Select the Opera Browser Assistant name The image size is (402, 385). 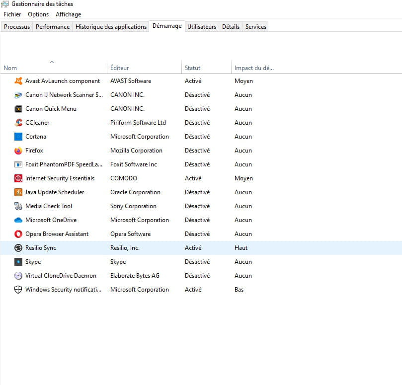point(57,234)
